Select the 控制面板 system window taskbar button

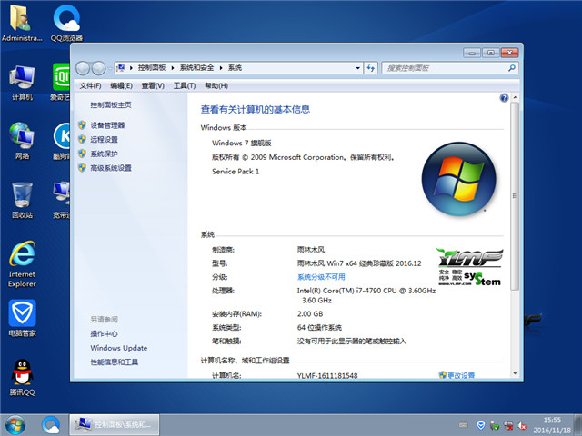(x=115, y=425)
